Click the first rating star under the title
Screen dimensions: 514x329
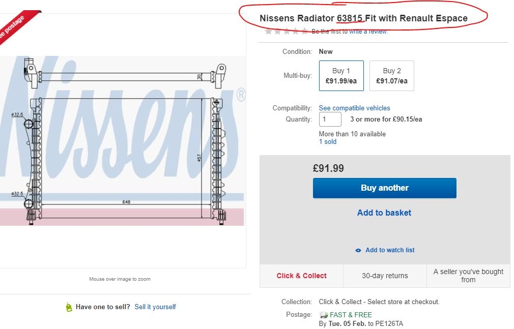[269, 32]
